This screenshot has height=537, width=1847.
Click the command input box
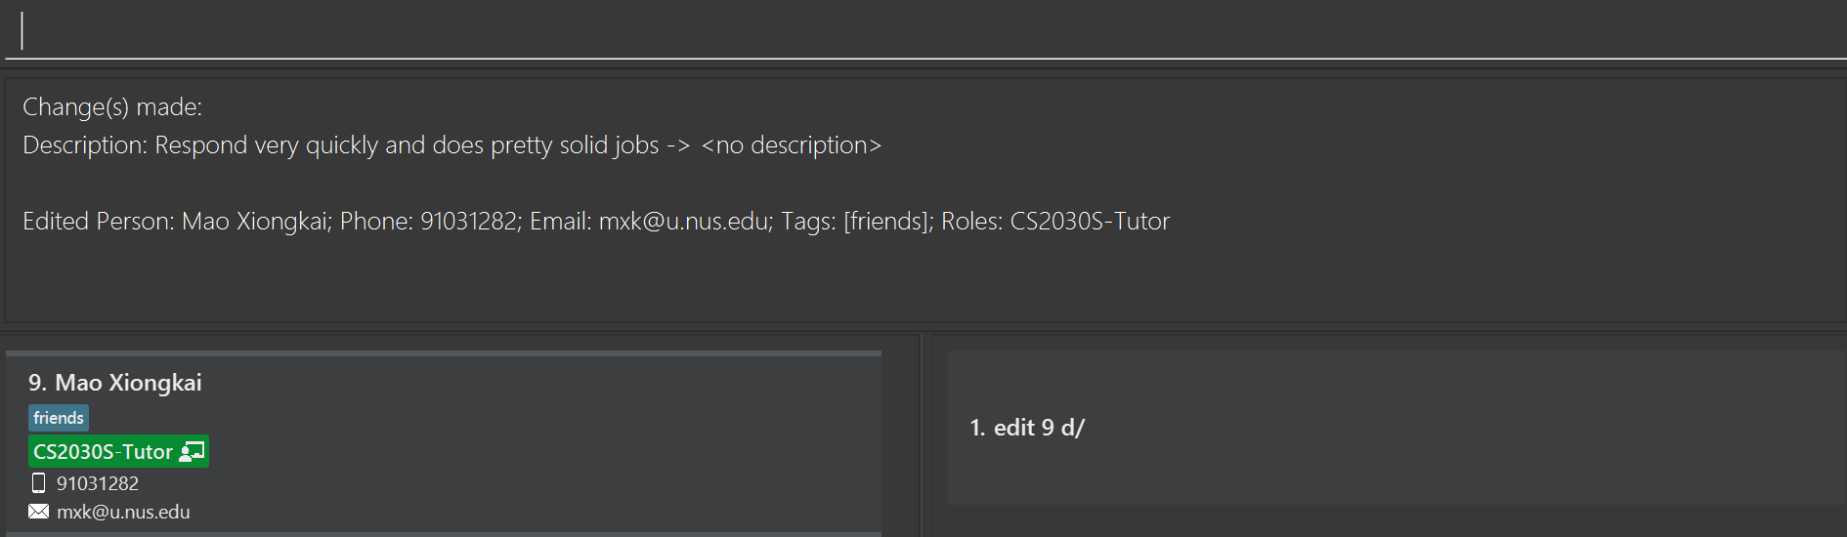pyautogui.click(x=925, y=30)
